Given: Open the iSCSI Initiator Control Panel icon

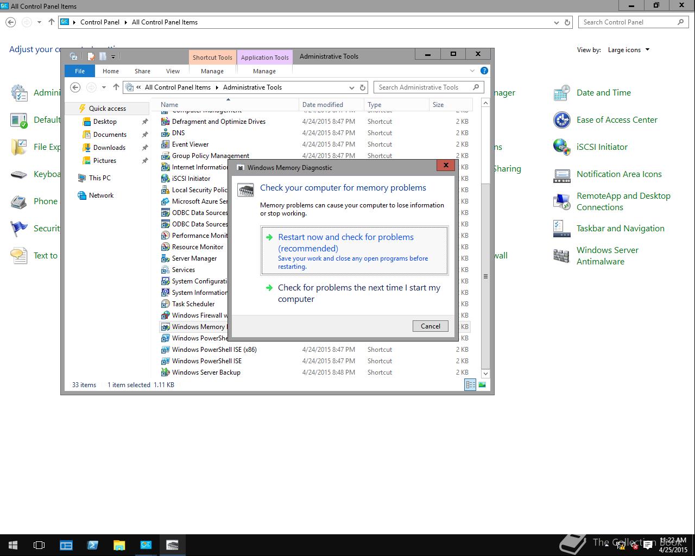Looking at the screenshot, I should pyautogui.click(x=561, y=147).
